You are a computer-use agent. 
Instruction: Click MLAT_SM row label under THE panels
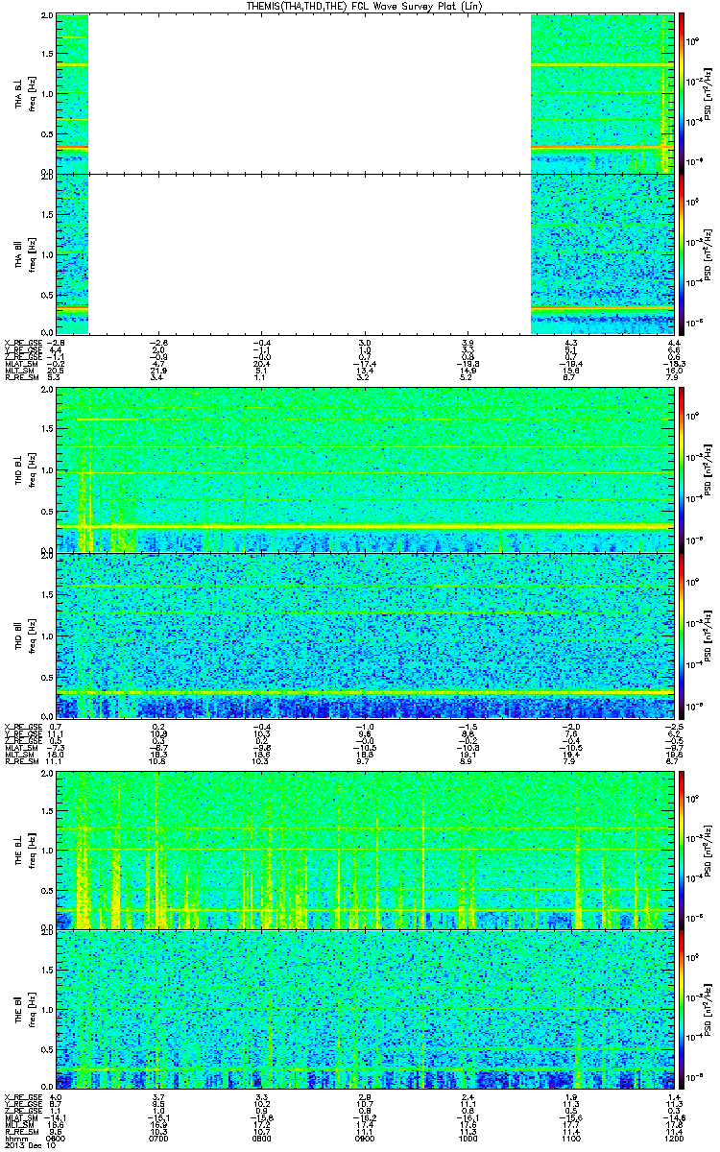point(21,1116)
